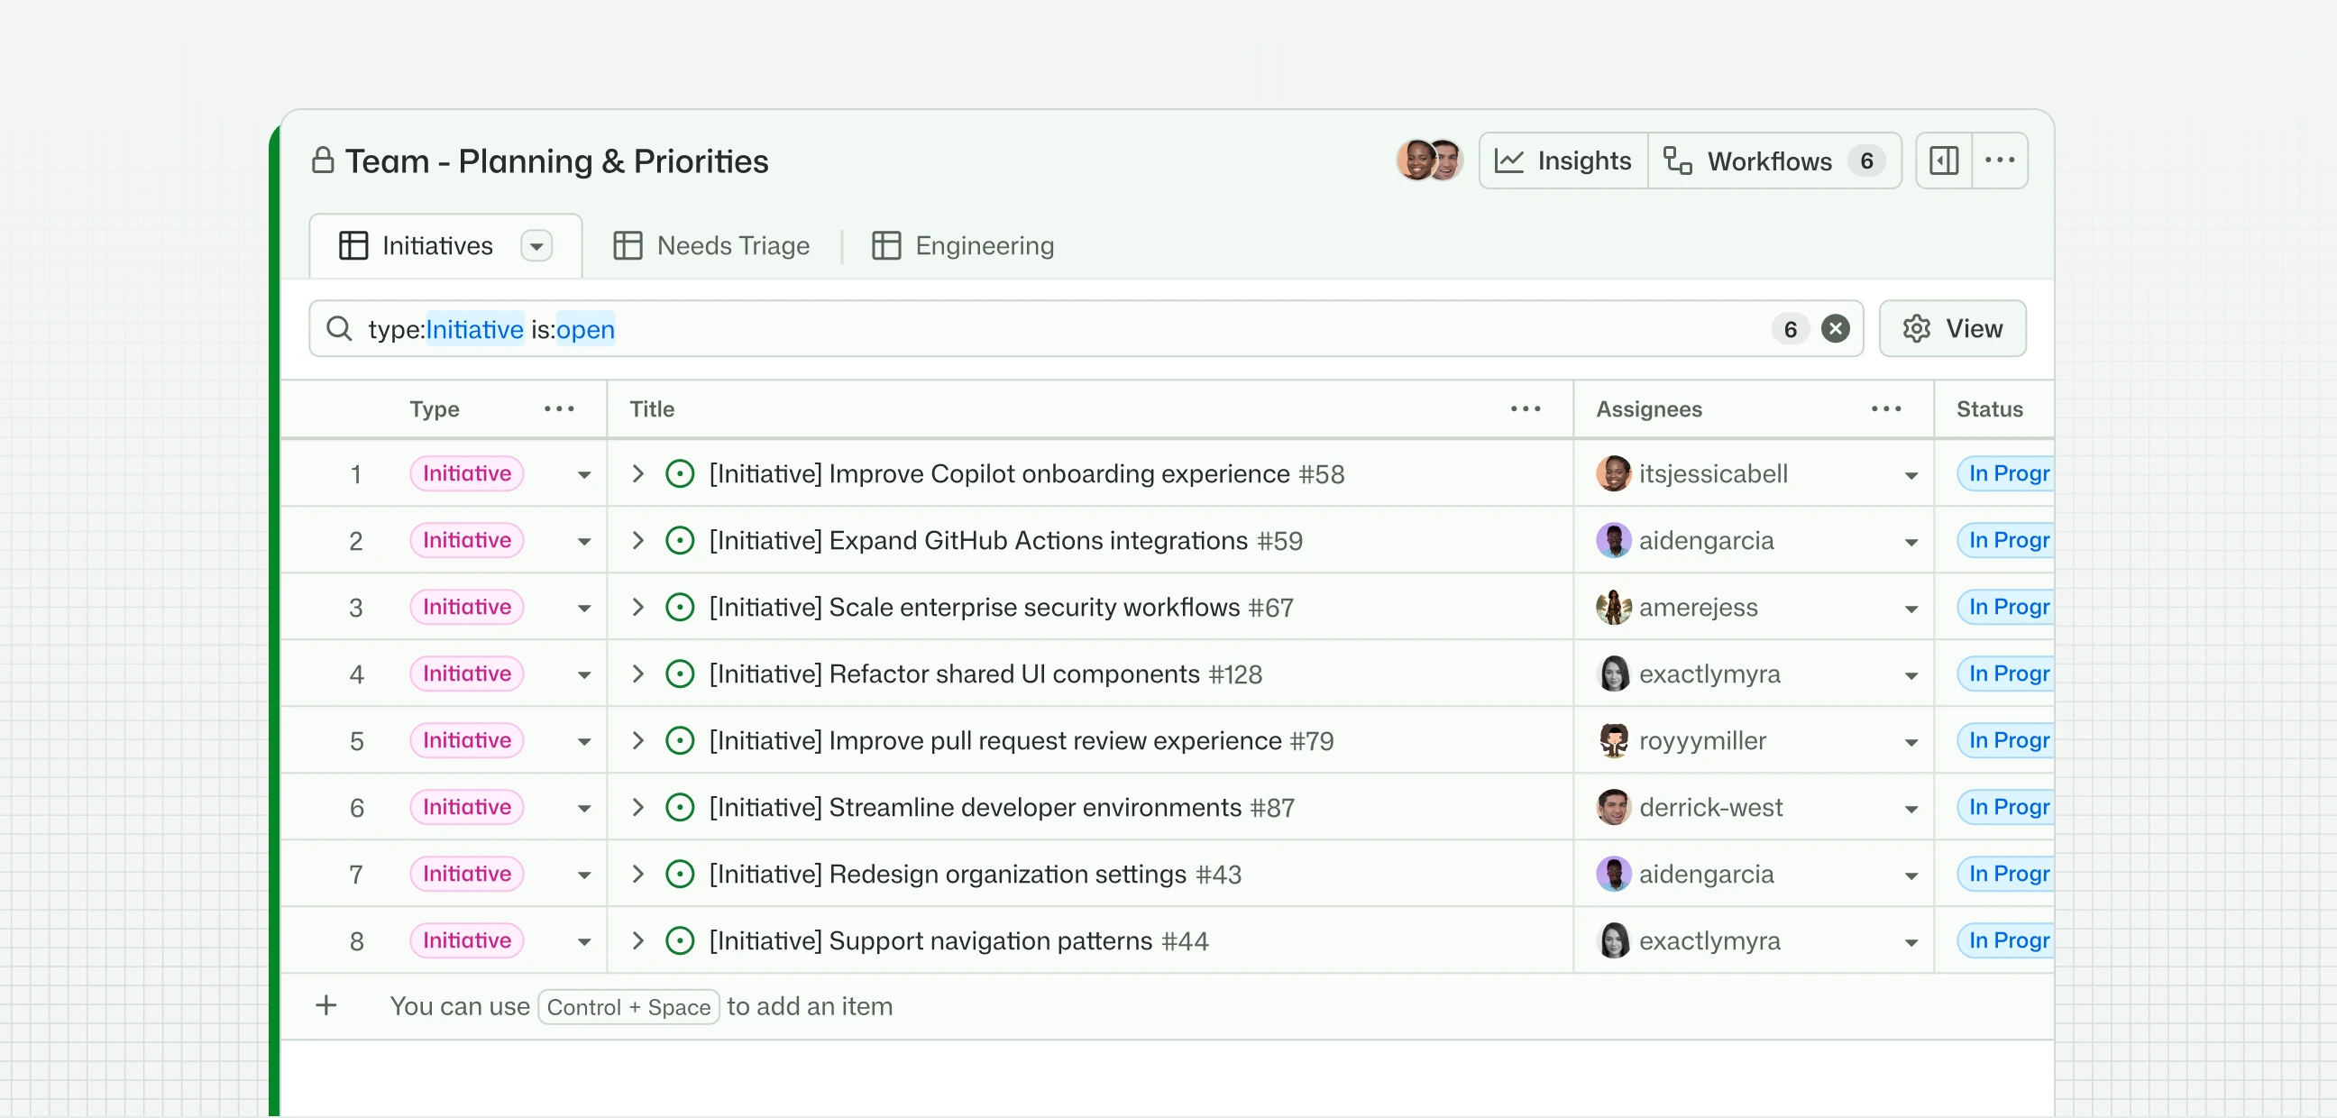Image resolution: width=2337 pixels, height=1118 pixels.
Task: Open the Initiatives tab dropdown arrow
Action: pos(537,246)
